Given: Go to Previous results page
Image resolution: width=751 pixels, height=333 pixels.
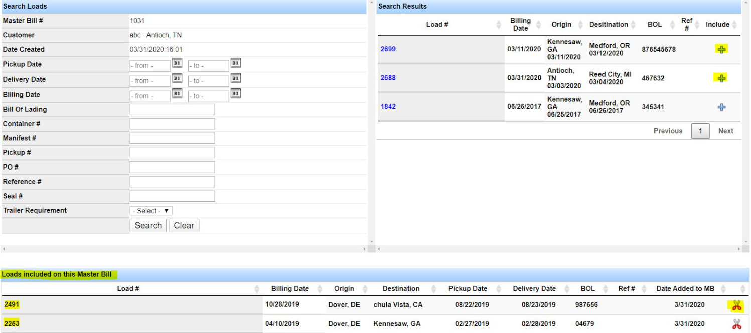Looking at the screenshot, I should 668,131.
